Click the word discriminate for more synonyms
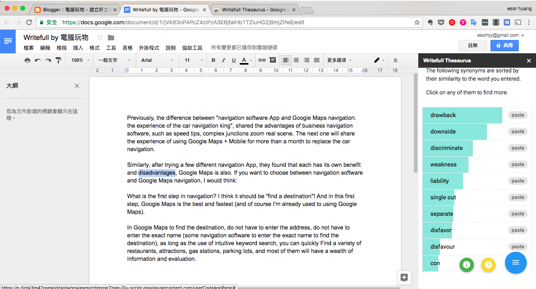The image size is (536, 289). tap(447, 148)
